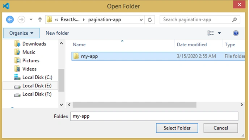Select the my-app folder row

[158, 56]
